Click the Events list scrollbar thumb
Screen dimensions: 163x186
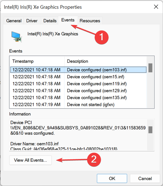point(150,67)
